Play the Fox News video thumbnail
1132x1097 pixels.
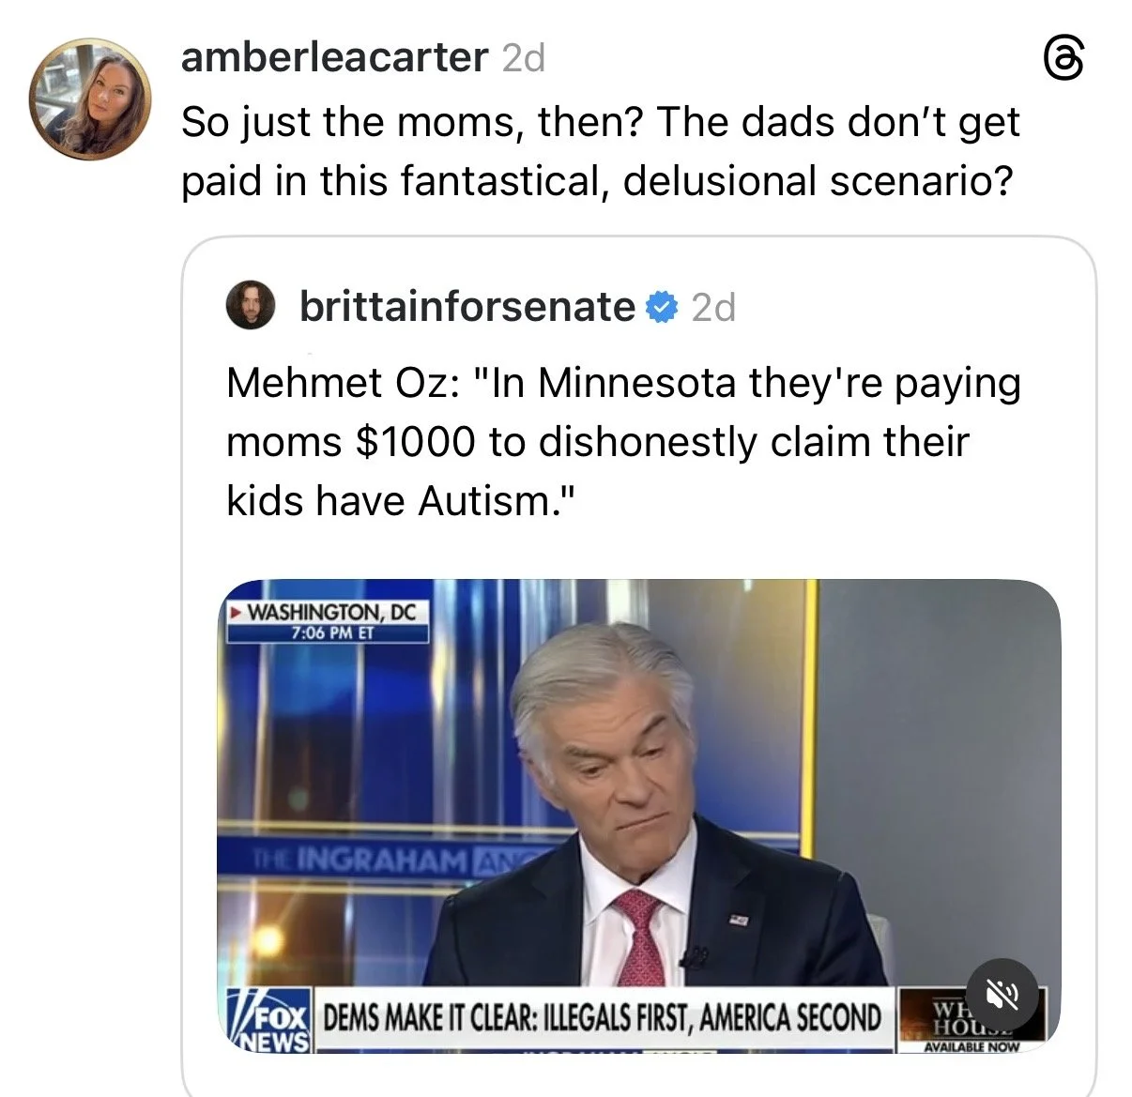click(638, 815)
